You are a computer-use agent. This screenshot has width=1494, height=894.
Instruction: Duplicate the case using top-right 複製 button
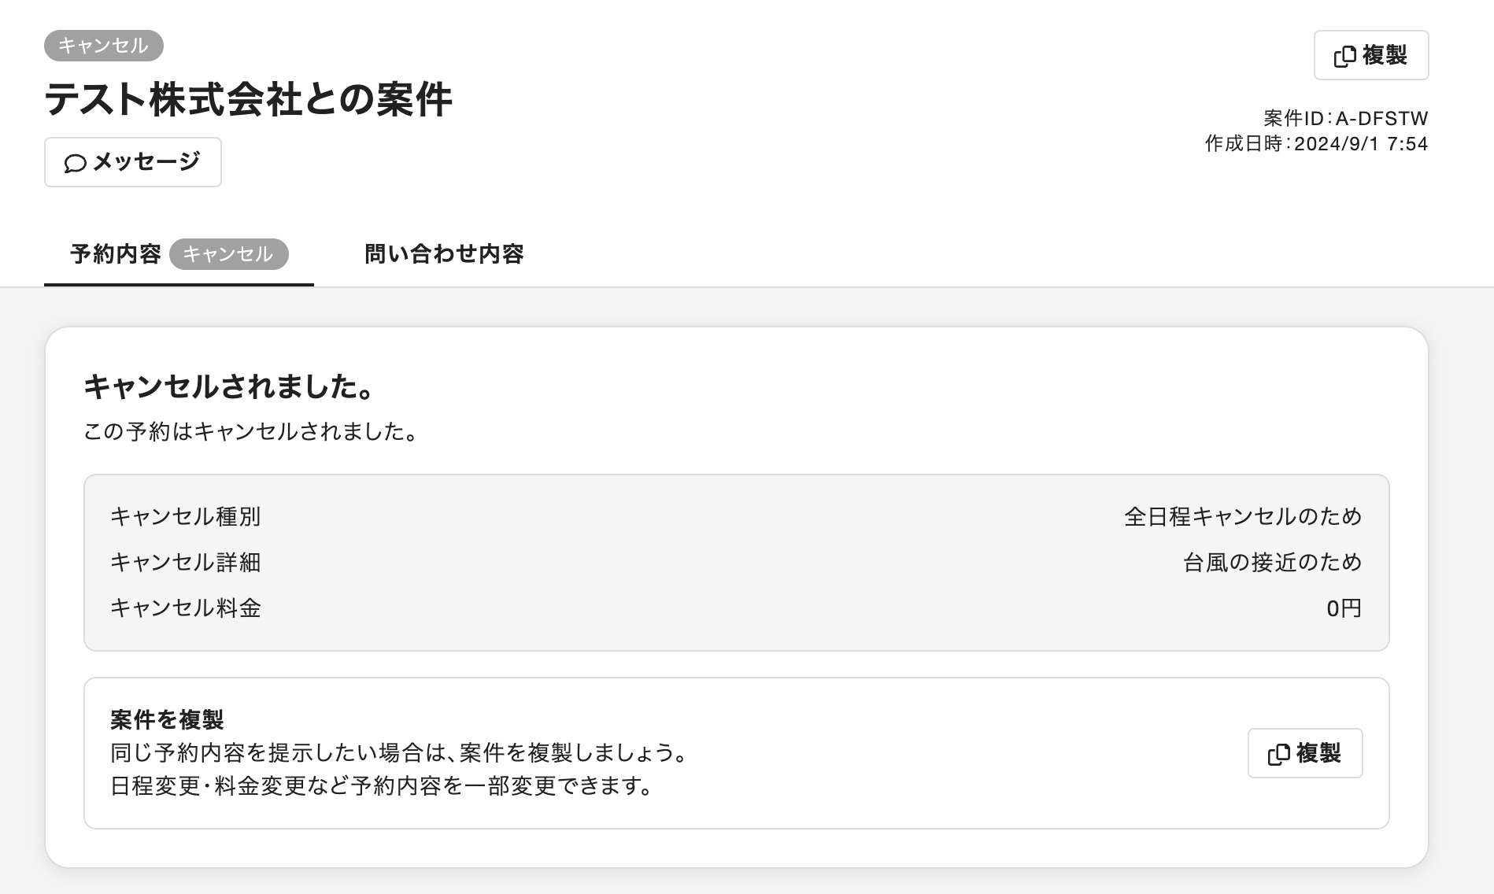pos(1371,55)
